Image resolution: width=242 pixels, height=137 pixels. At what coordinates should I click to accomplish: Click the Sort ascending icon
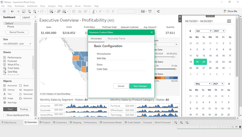tap(80, 11)
